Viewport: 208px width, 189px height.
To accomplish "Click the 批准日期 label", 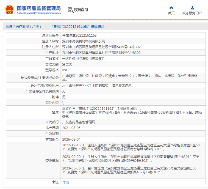I will [x=52, y=128].
